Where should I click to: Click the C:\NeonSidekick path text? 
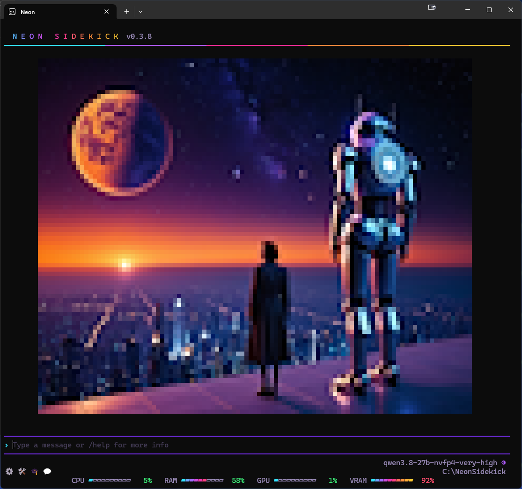pos(474,471)
